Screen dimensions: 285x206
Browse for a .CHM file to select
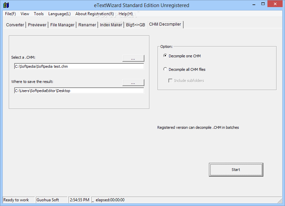[x=133, y=59]
